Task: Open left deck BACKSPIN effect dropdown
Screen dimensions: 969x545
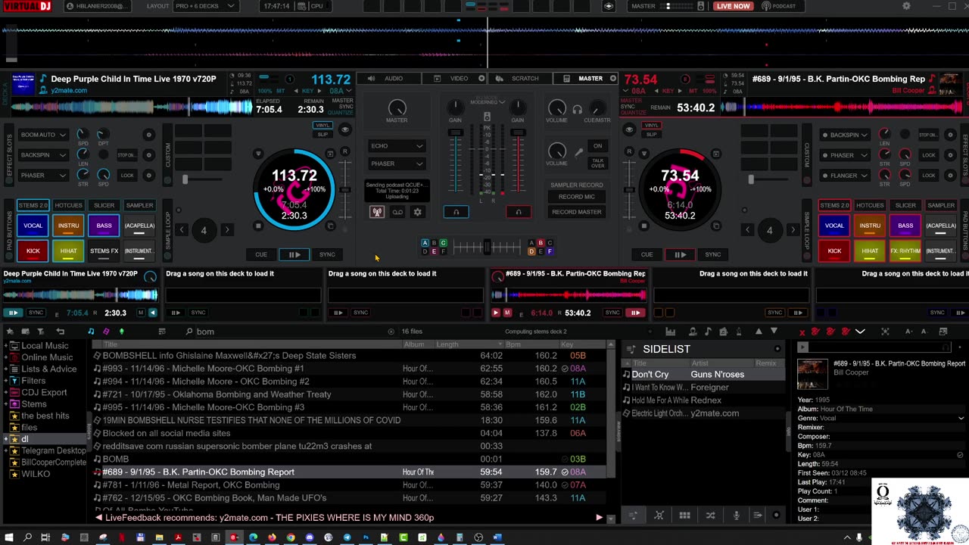Action: (43, 155)
